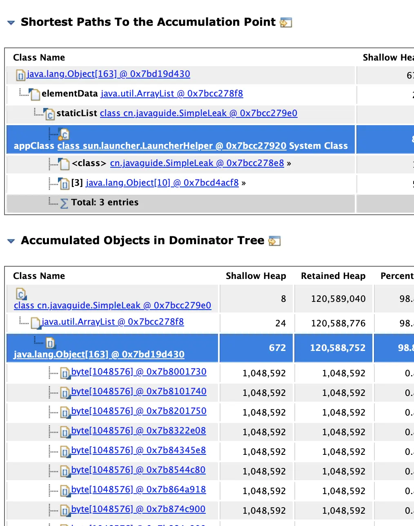
Task: Click Retained Heap column header
Action: click(333, 276)
